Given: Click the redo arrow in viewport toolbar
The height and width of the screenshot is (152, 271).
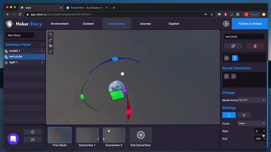Looking at the screenshot, I should 50,41.
